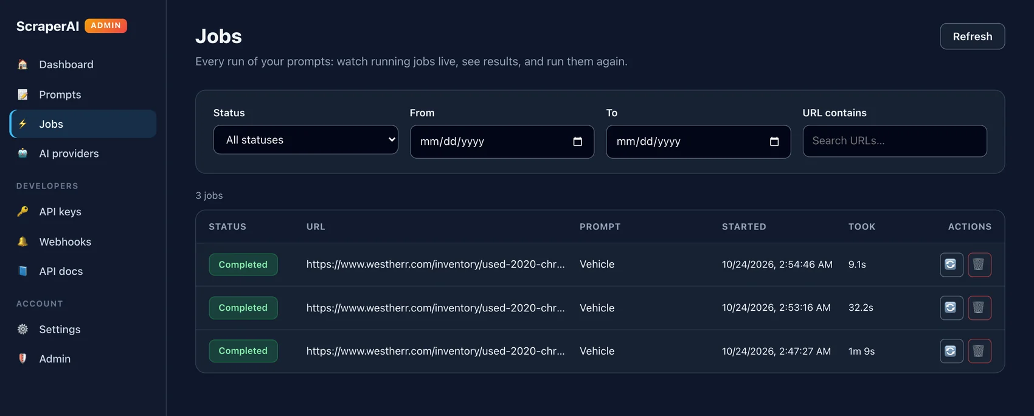Click the start time 10/24/2026, 2:54:46 AM
This screenshot has width=1034, height=416.
click(777, 265)
